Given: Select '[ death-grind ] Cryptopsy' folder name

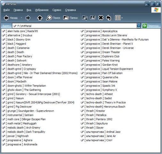Looking at the screenshot, I should click(x=21, y=69).
